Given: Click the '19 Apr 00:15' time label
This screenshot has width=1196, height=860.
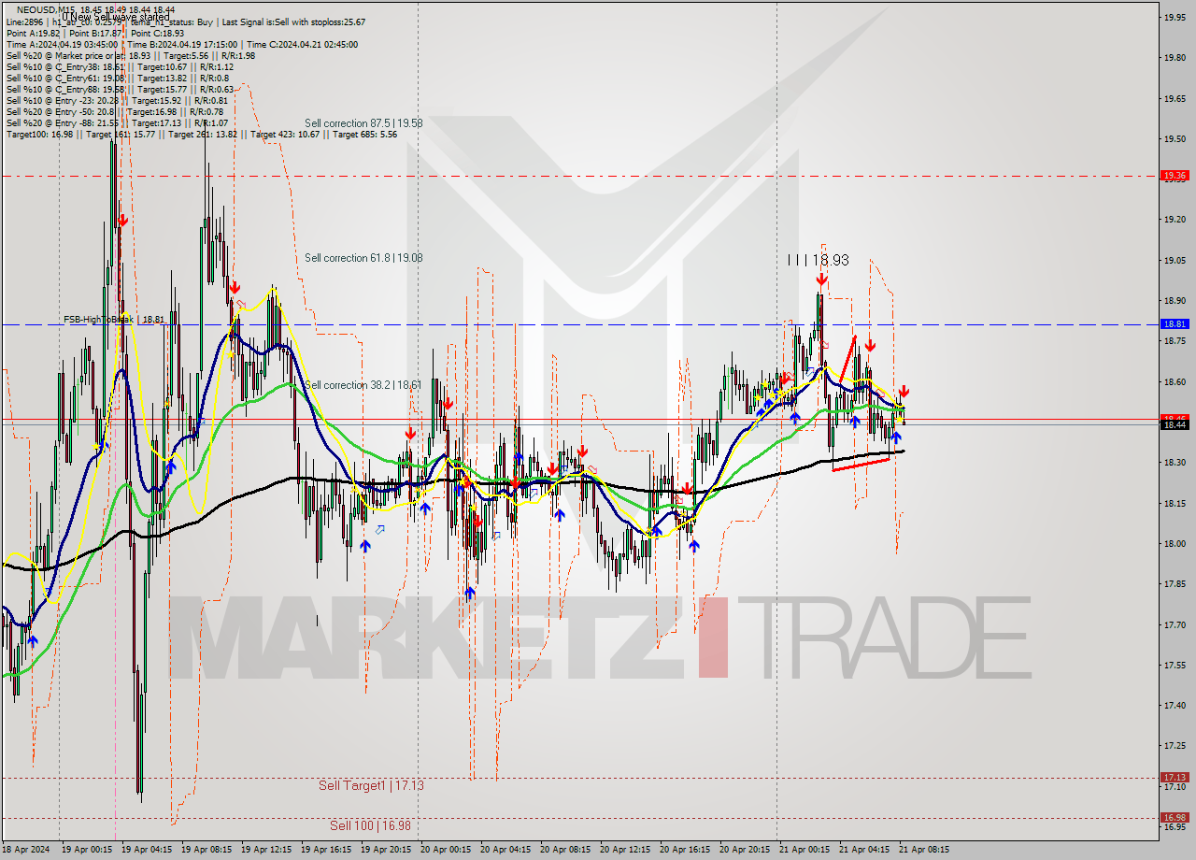Looking at the screenshot, I should 87,850.
